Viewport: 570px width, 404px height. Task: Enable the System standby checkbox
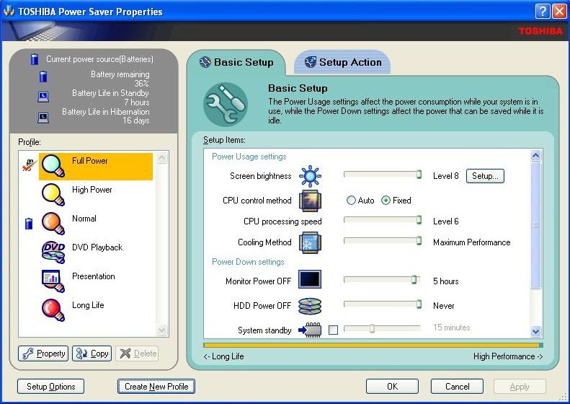pyautogui.click(x=333, y=330)
